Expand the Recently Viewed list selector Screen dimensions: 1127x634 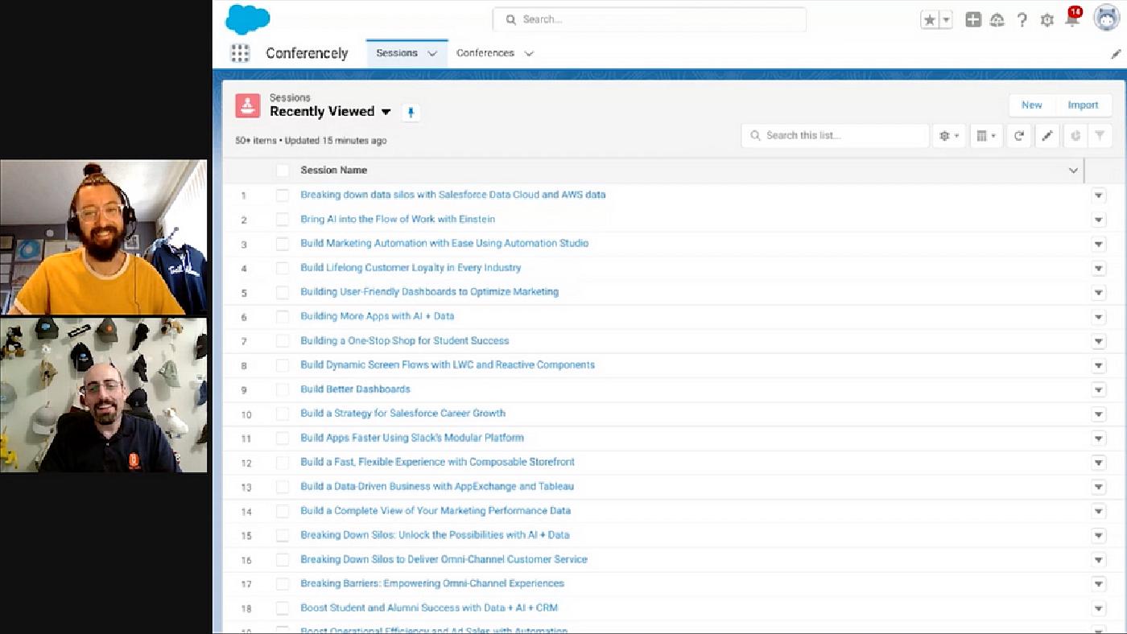(386, 112)
